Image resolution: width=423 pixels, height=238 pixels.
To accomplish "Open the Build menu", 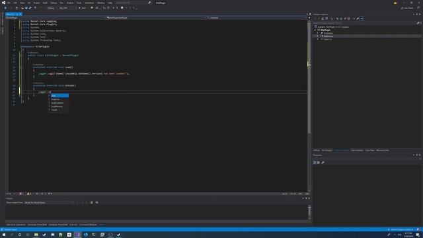I will point(45,3).
